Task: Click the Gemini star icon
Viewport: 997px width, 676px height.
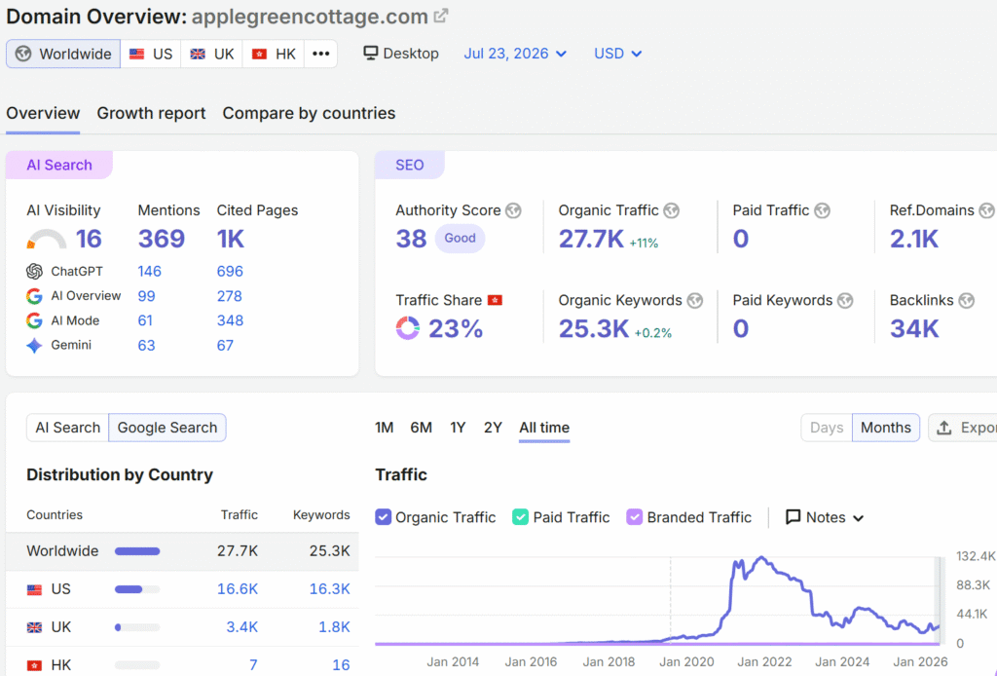Action: [34, 346]
